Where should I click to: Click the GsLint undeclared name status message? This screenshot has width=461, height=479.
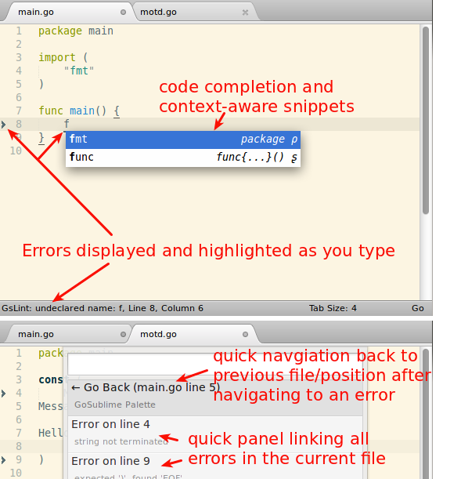[x=103, y=308]
